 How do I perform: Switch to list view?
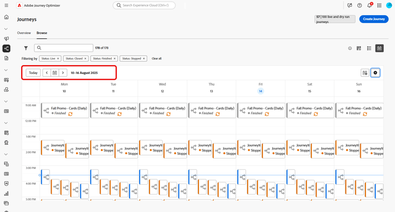click(369, 48)
